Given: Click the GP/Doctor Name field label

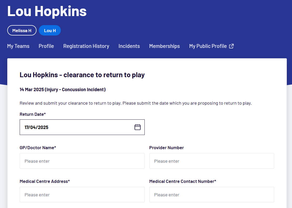Looking at the screenshot, I should pos(38,148).
